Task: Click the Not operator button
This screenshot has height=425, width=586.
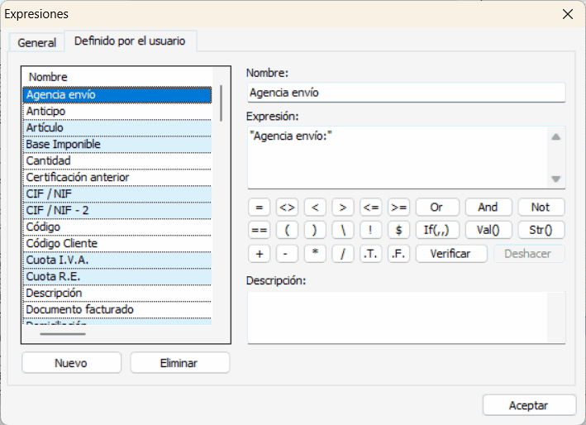Action: tap(541, 207)
